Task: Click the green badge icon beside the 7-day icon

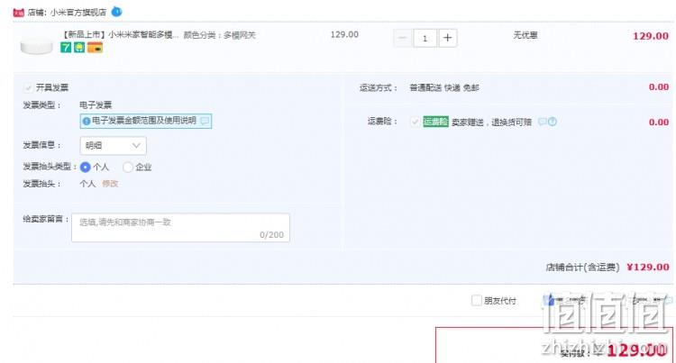Action: click(79, 48)
